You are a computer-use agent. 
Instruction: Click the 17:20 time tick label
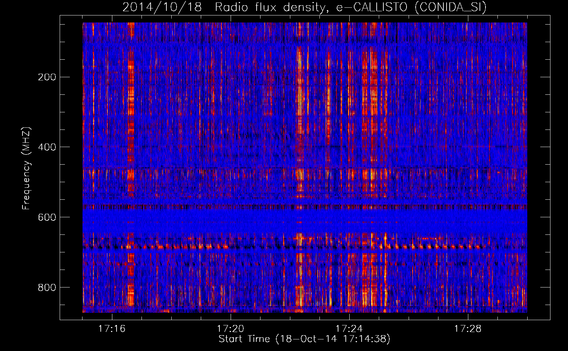[x=230, y=329]
